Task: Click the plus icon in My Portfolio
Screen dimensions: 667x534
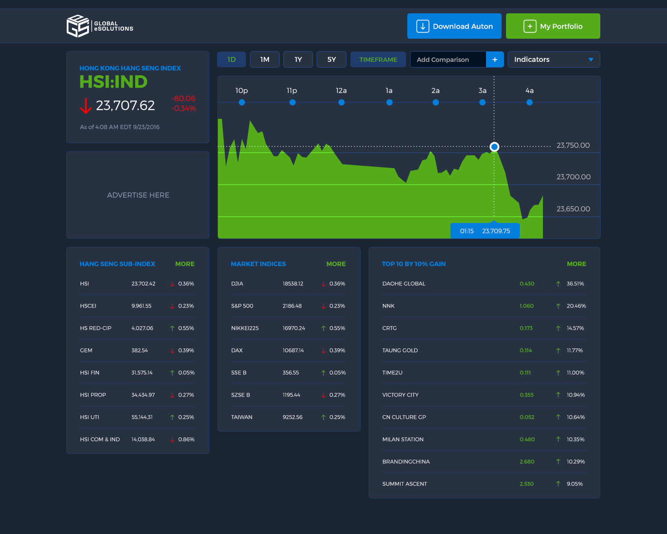Action: (530, 26)
